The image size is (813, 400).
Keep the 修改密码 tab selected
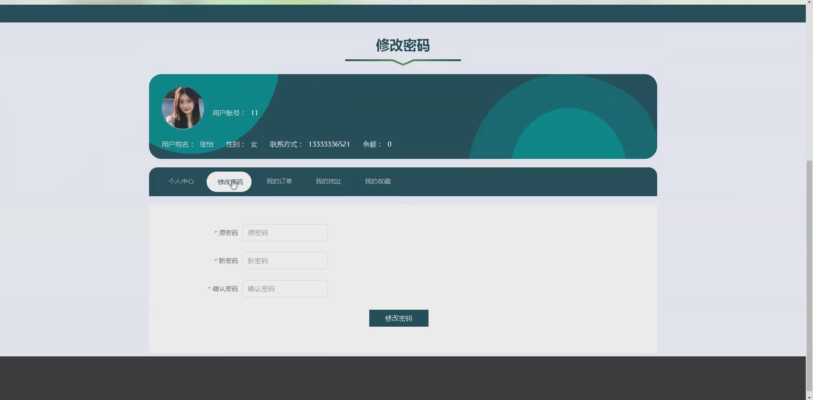[x=229, y=181]
